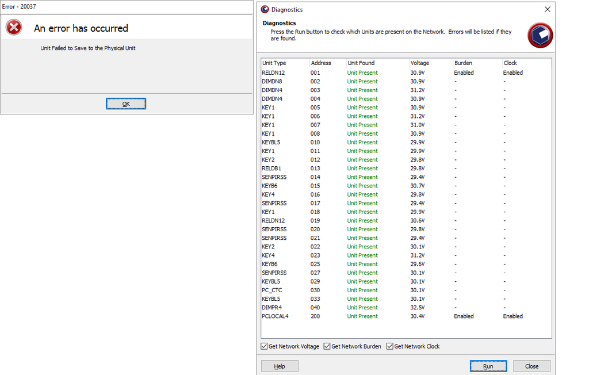The image size is (589, 375).
Task: Sort by the Unit Found column header
Action: 377,63
